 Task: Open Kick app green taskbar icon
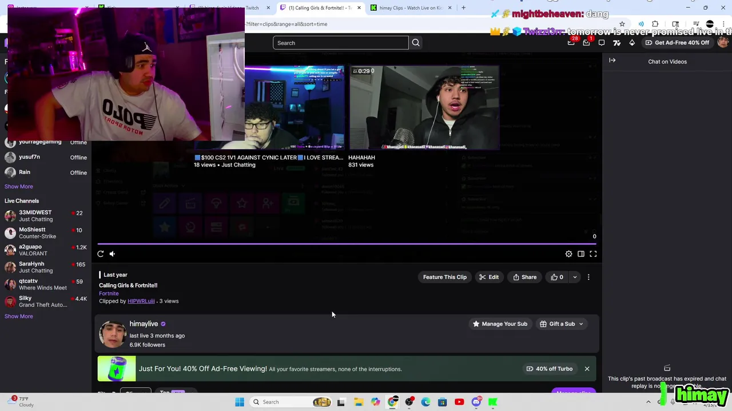tap(492, 402)
